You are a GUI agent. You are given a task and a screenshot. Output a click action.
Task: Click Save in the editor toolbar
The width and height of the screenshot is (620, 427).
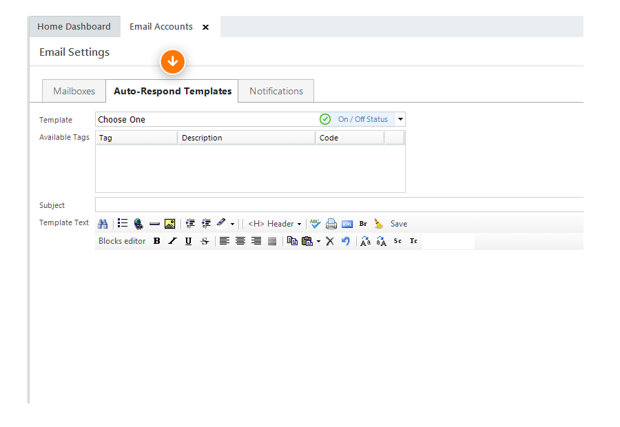pos(399,224)
